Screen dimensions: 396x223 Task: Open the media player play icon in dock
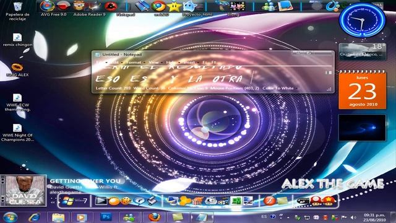coord(101,201)
